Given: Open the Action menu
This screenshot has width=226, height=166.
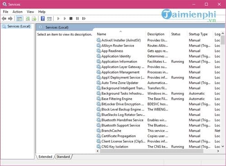Looking at the screenshot, I should point(18,12).
